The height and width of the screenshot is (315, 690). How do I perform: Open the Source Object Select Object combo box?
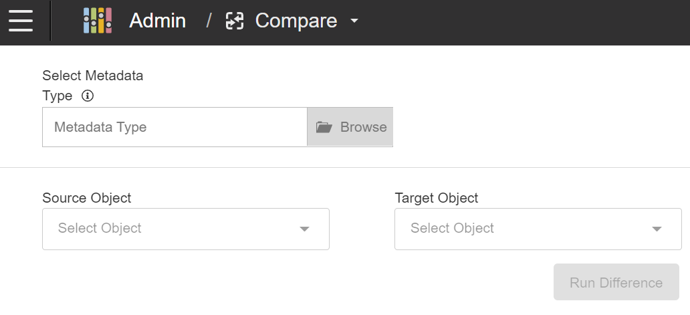174,229
